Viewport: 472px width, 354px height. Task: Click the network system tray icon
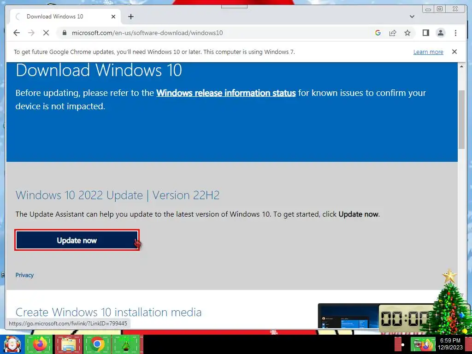click(418, 344)
